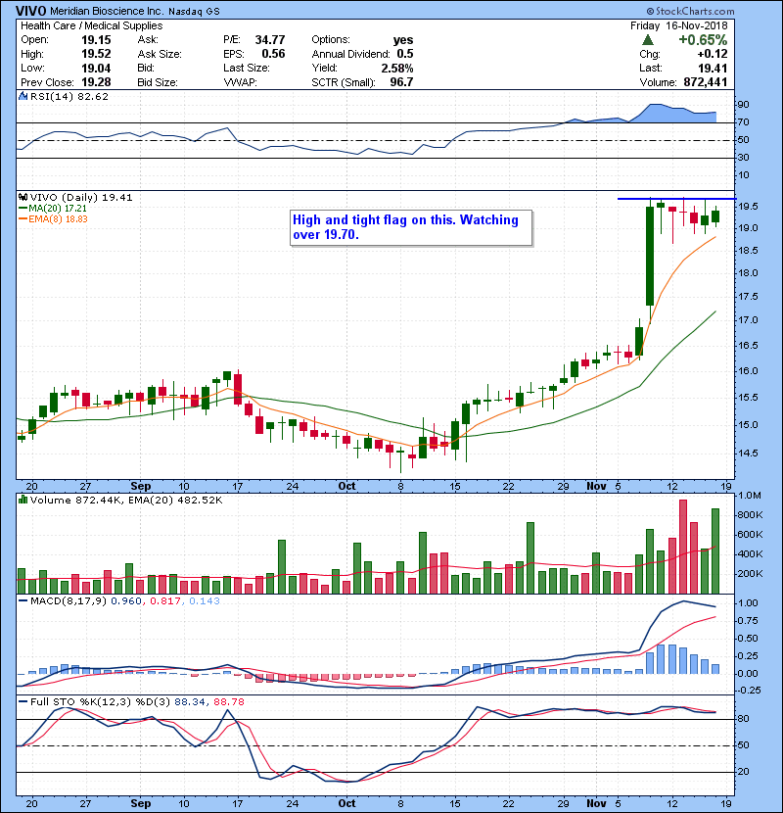
Task: Click the Friday 16-Nov-2018 date
Action: [x=679, y=25]
